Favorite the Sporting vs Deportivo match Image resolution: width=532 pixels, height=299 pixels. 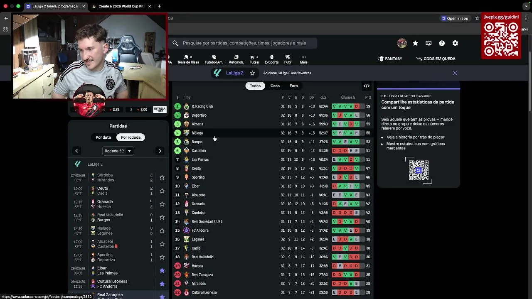pyautogui.click(x=162, y=257)
